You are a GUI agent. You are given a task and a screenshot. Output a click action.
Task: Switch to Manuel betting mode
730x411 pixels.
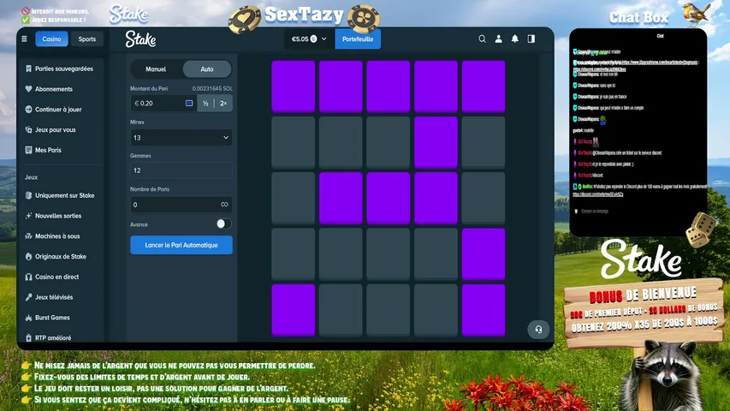pos(156,69)
